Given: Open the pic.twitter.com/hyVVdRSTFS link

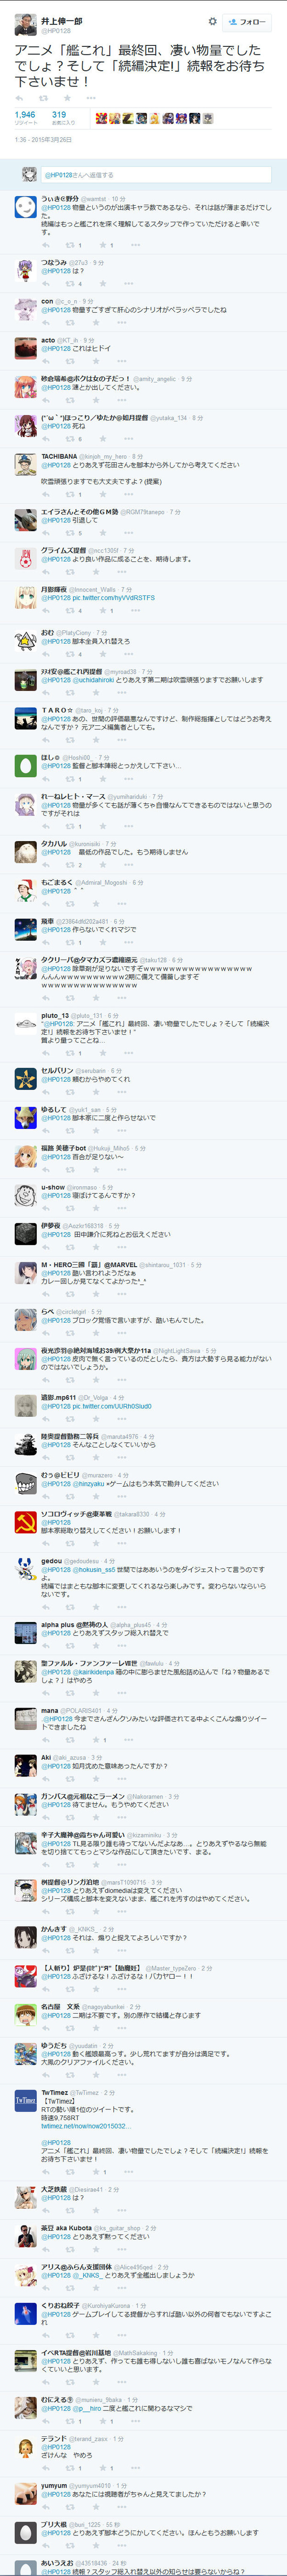Looking at the screenshot, I should tap(113, 598).
